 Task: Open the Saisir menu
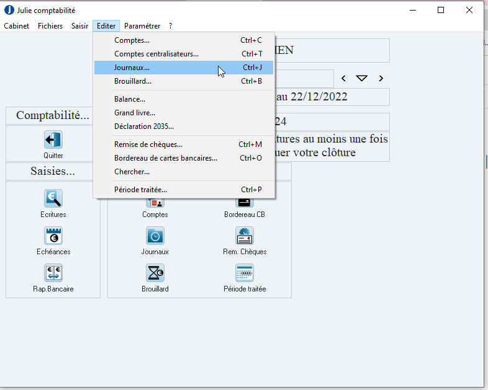tap(79, 26)
